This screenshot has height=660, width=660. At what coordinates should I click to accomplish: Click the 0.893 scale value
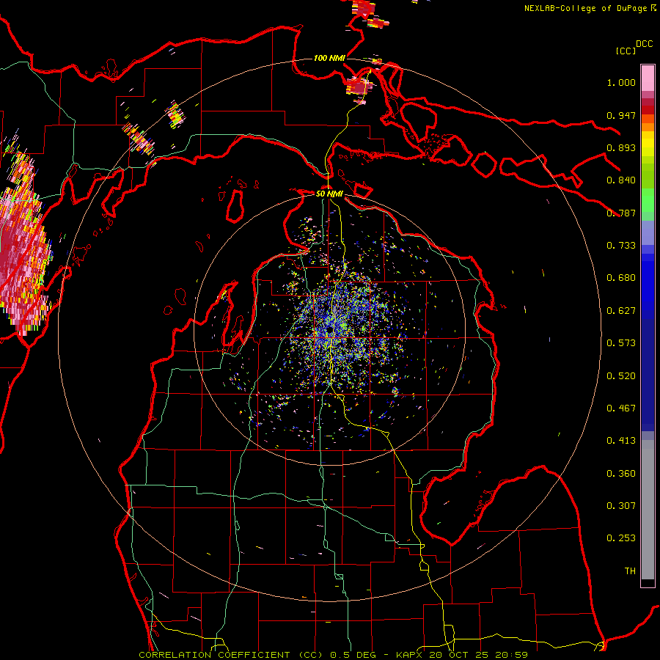click(x=621, y=147)
